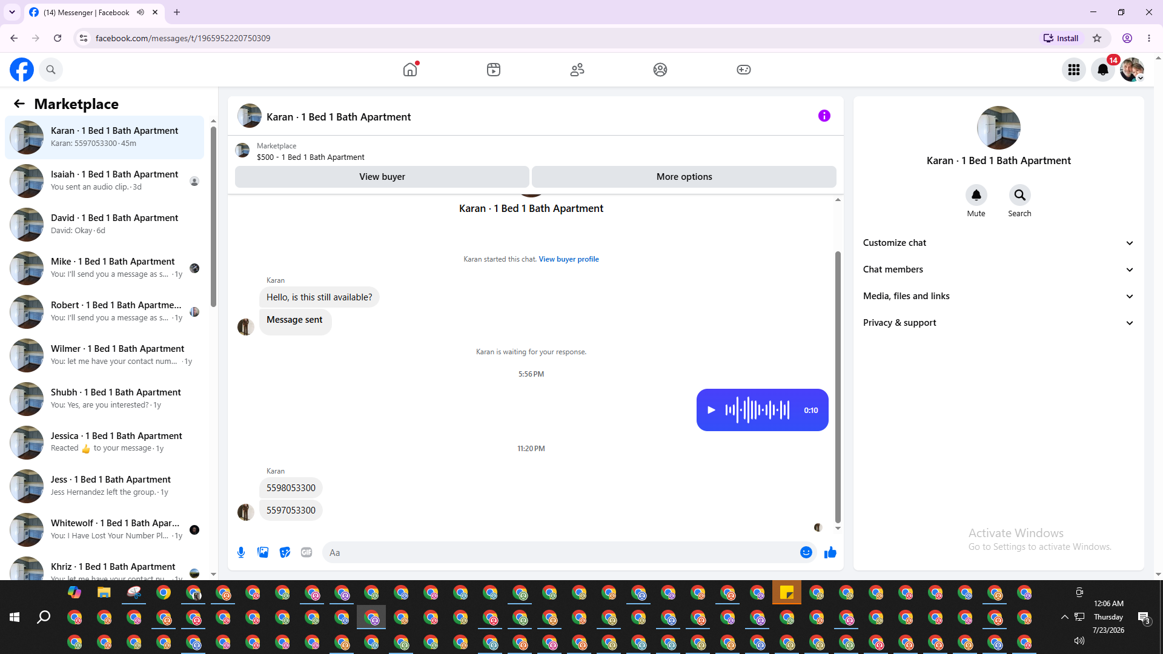Choose a GIF icon
This screenshot has height=654, width=1163.
[306, 552]
